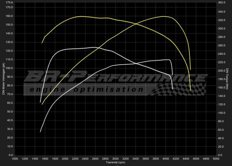Click the 3000 rpm x-axis tick label
Image resolution: width=232 pixels, height=166 pixels.
point(115,159)
